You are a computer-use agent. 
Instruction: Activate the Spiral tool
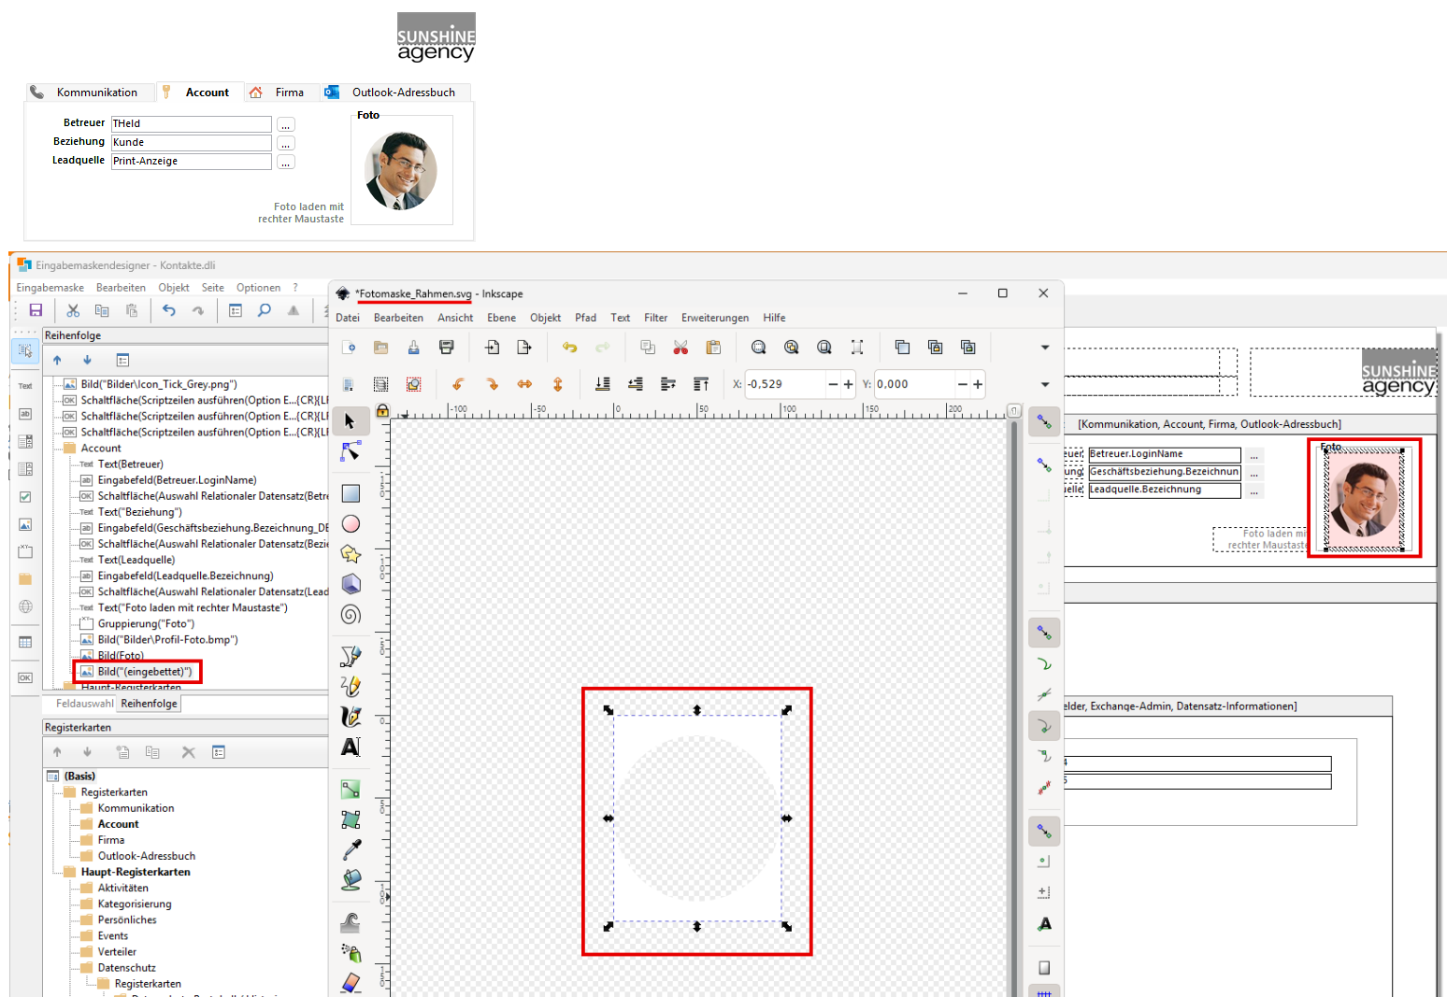[x=351, y=614]
